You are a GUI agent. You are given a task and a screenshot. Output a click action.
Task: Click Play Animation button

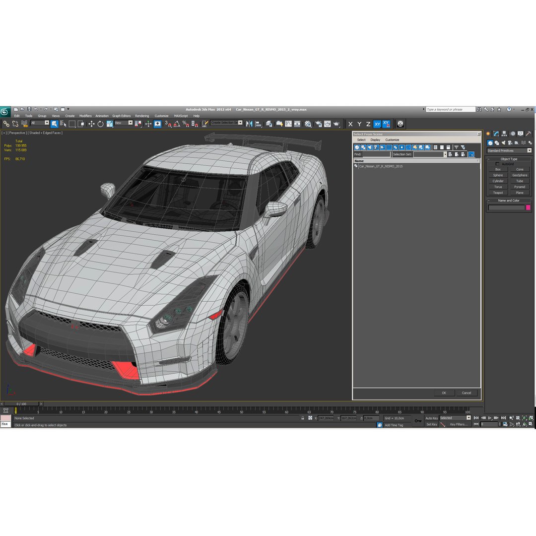point(490,418)
